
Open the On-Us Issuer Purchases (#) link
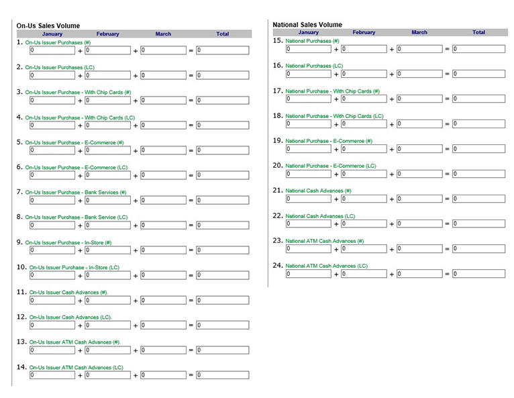click(x=58, y=42)
